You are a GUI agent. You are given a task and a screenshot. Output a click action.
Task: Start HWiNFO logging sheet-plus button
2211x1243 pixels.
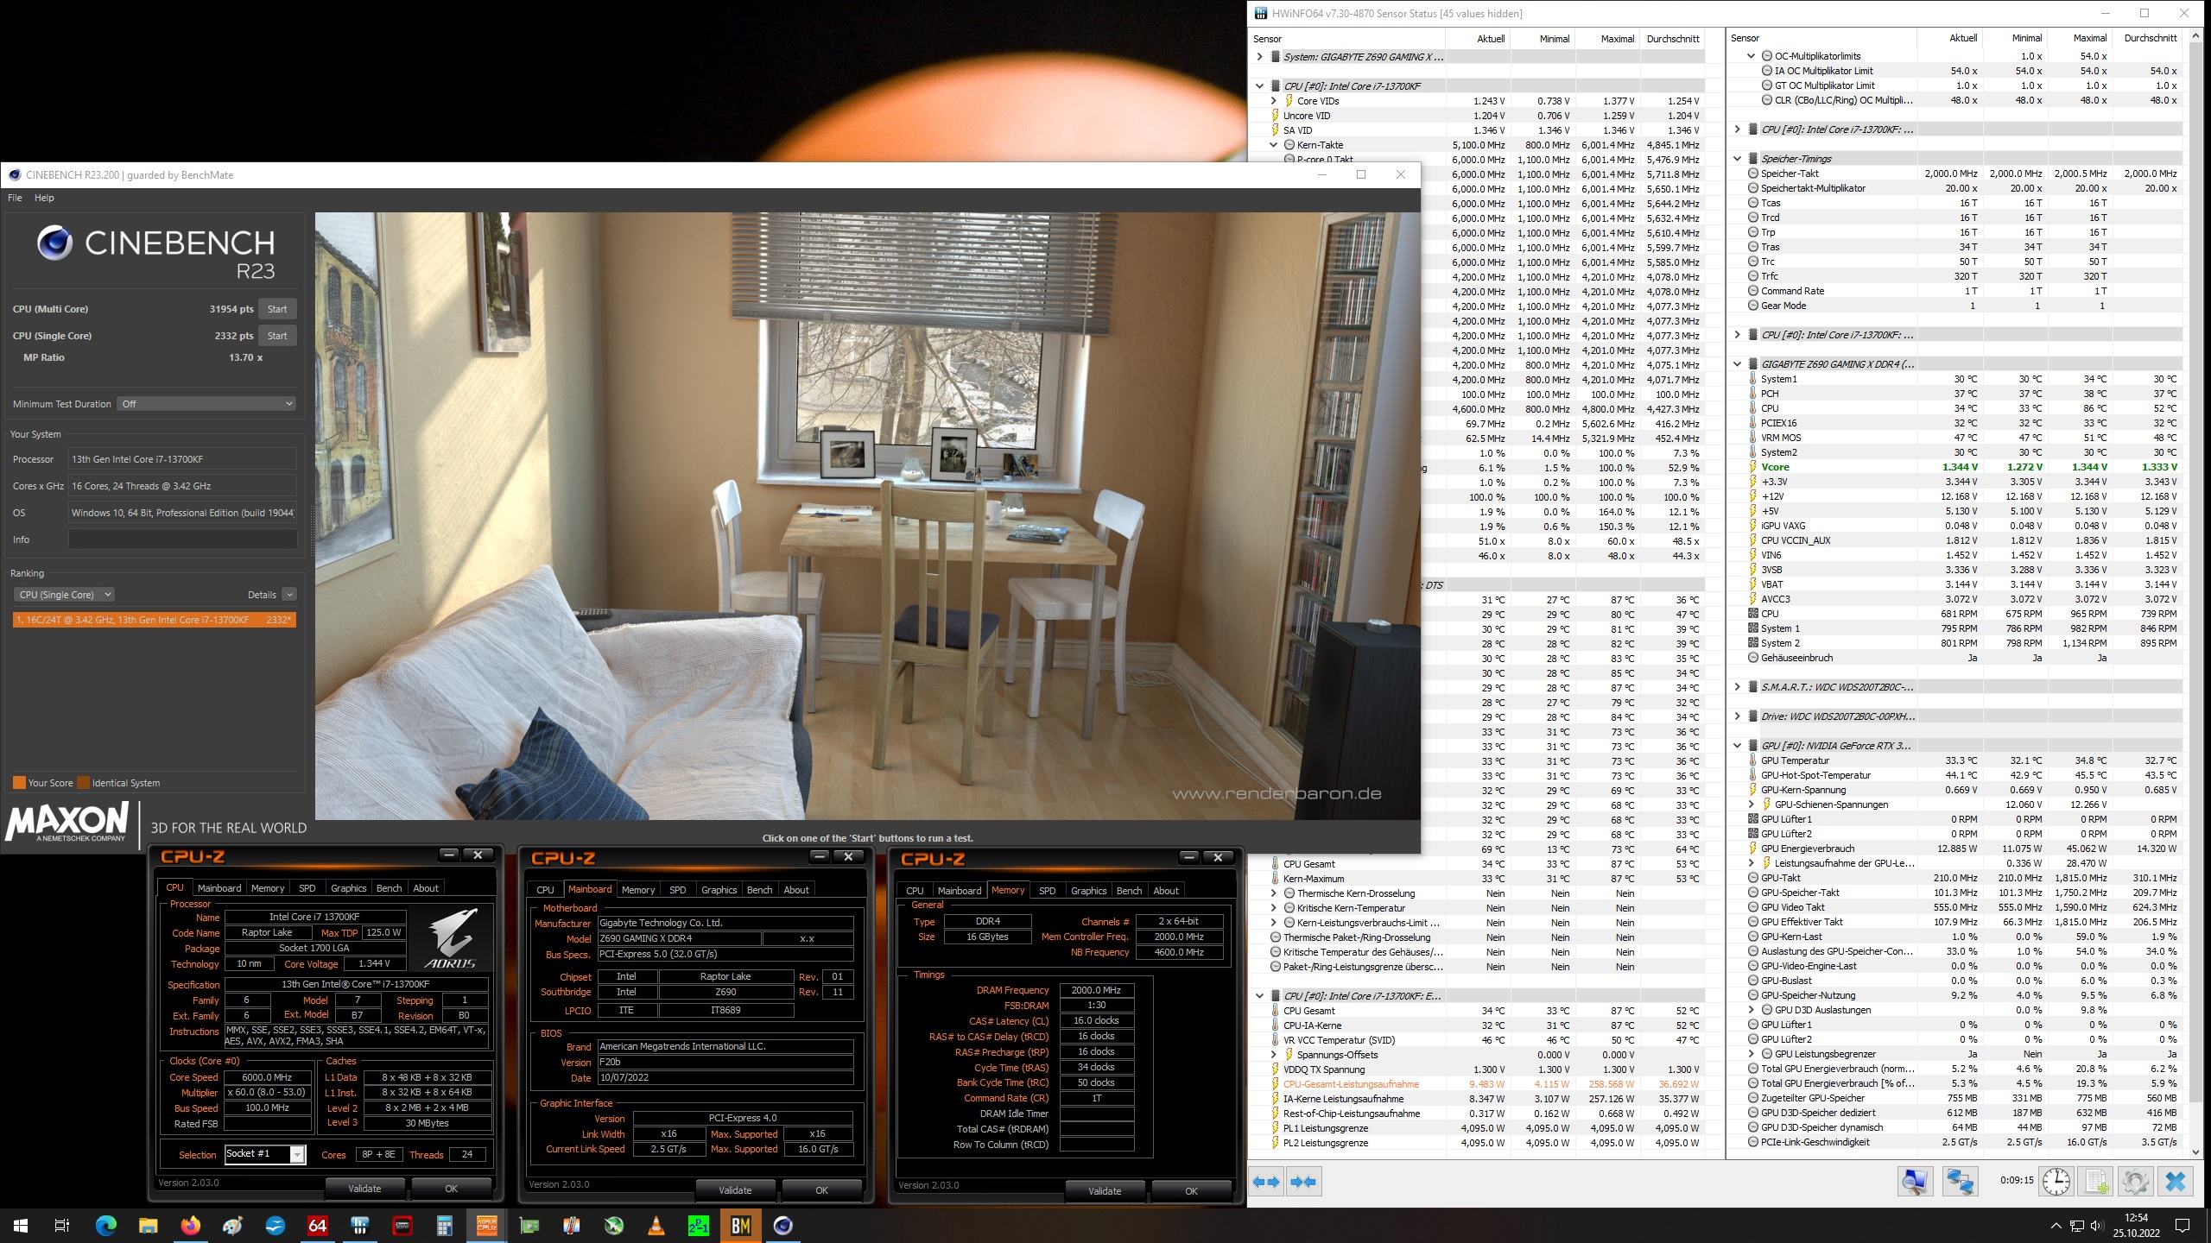click(2096, 1181)
